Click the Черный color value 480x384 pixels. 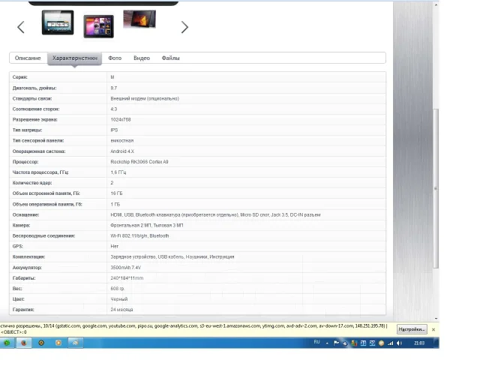[119, 298]
